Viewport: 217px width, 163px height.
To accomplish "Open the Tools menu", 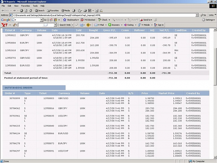I will [x=35, y=6].
